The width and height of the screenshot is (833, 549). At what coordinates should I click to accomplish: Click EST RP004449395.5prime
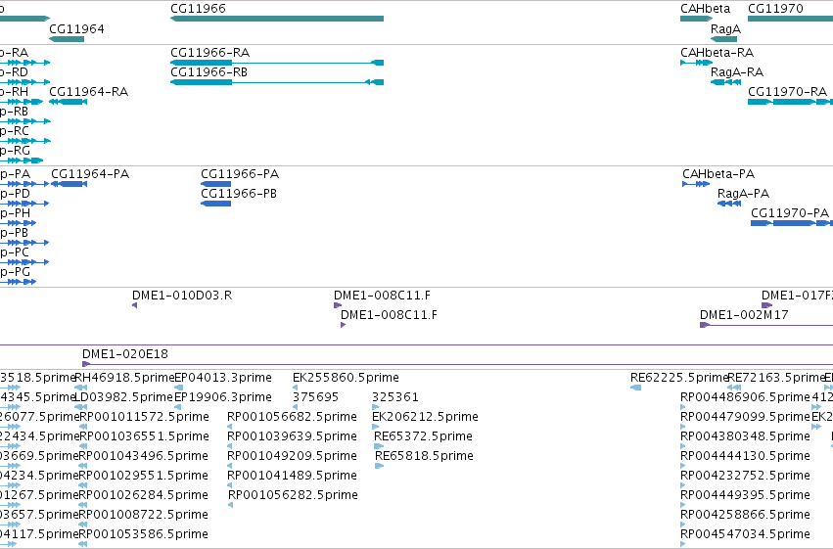pyautogui.click(x=683, y=505)
